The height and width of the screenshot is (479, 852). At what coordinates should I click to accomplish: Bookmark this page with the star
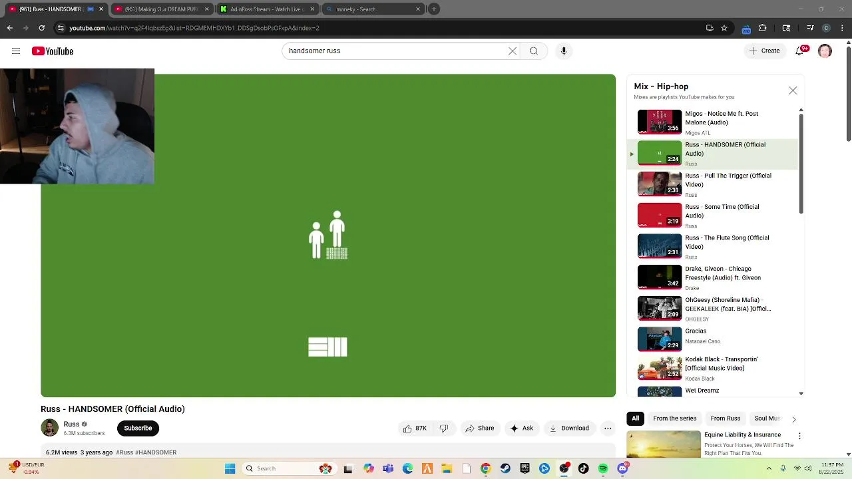pos(724,28)
